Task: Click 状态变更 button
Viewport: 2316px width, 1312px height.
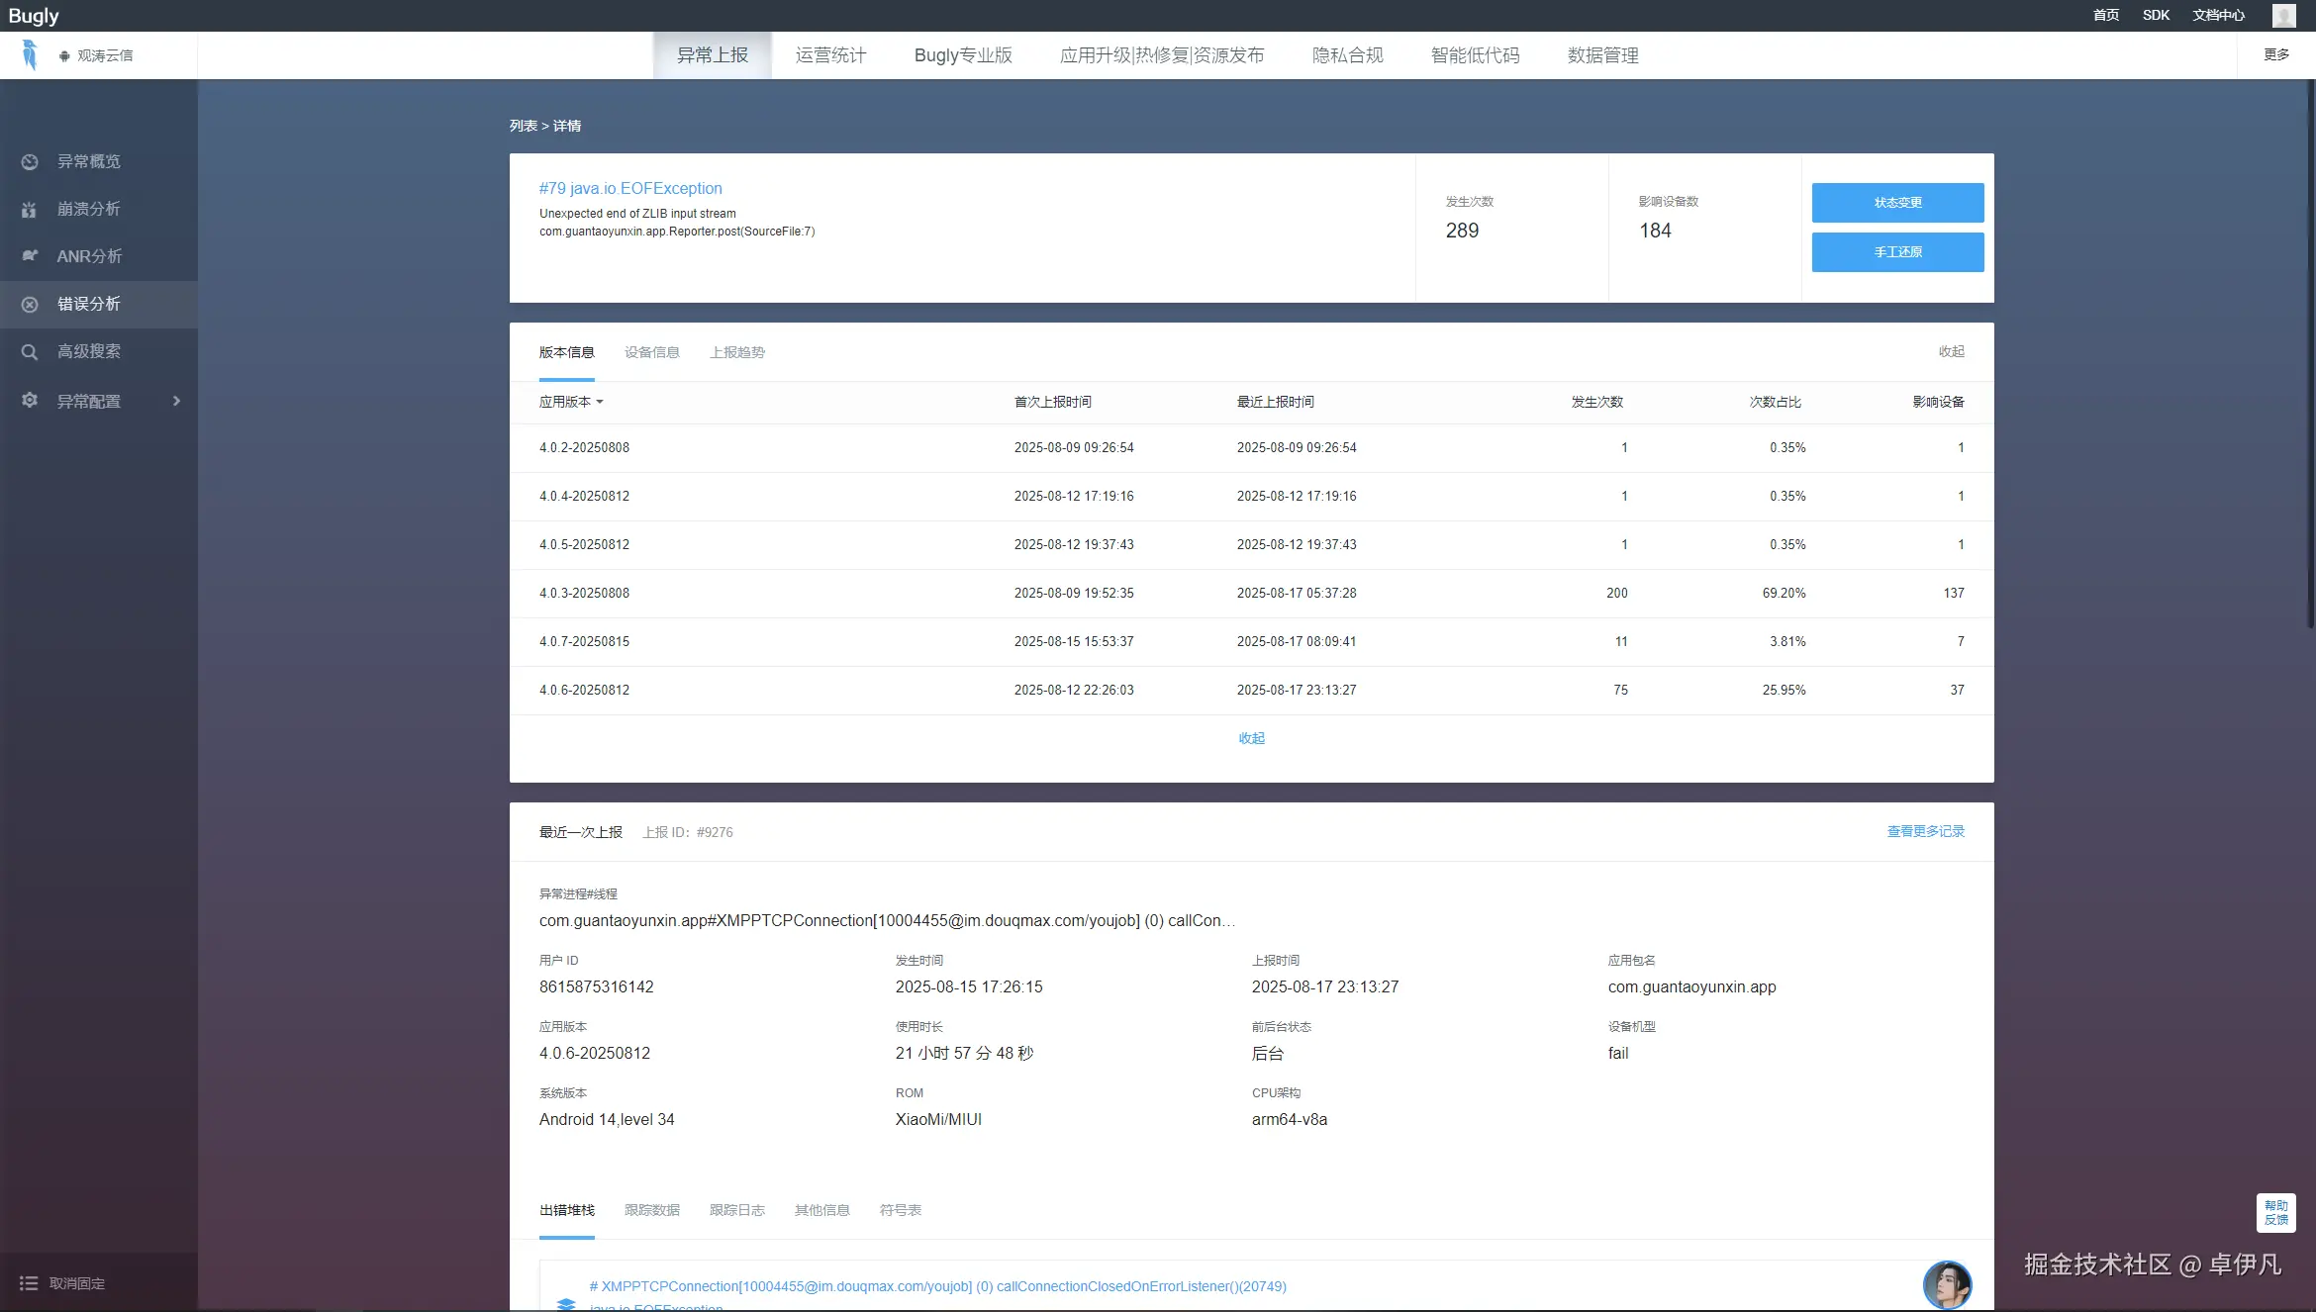Action: pyautogui.click(x=1897, y=203)
